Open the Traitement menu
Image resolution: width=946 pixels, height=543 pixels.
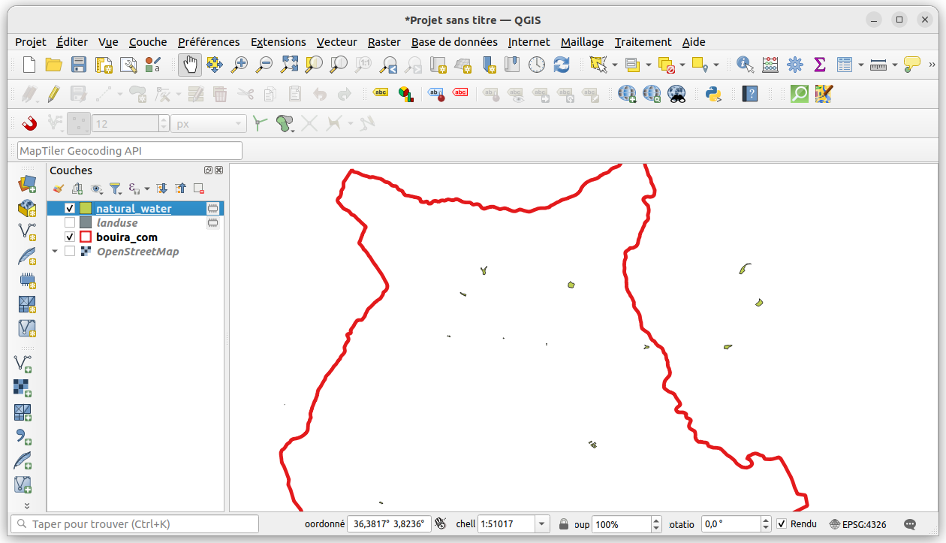pyautogui.click(x=643, y=42)
